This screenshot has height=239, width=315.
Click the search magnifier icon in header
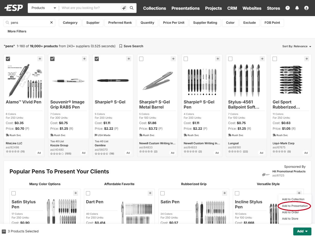132,8
